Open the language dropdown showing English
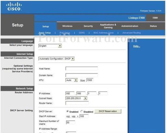Image resolution: width=166 pixels, height=133 pixels. tap(50, 46)
